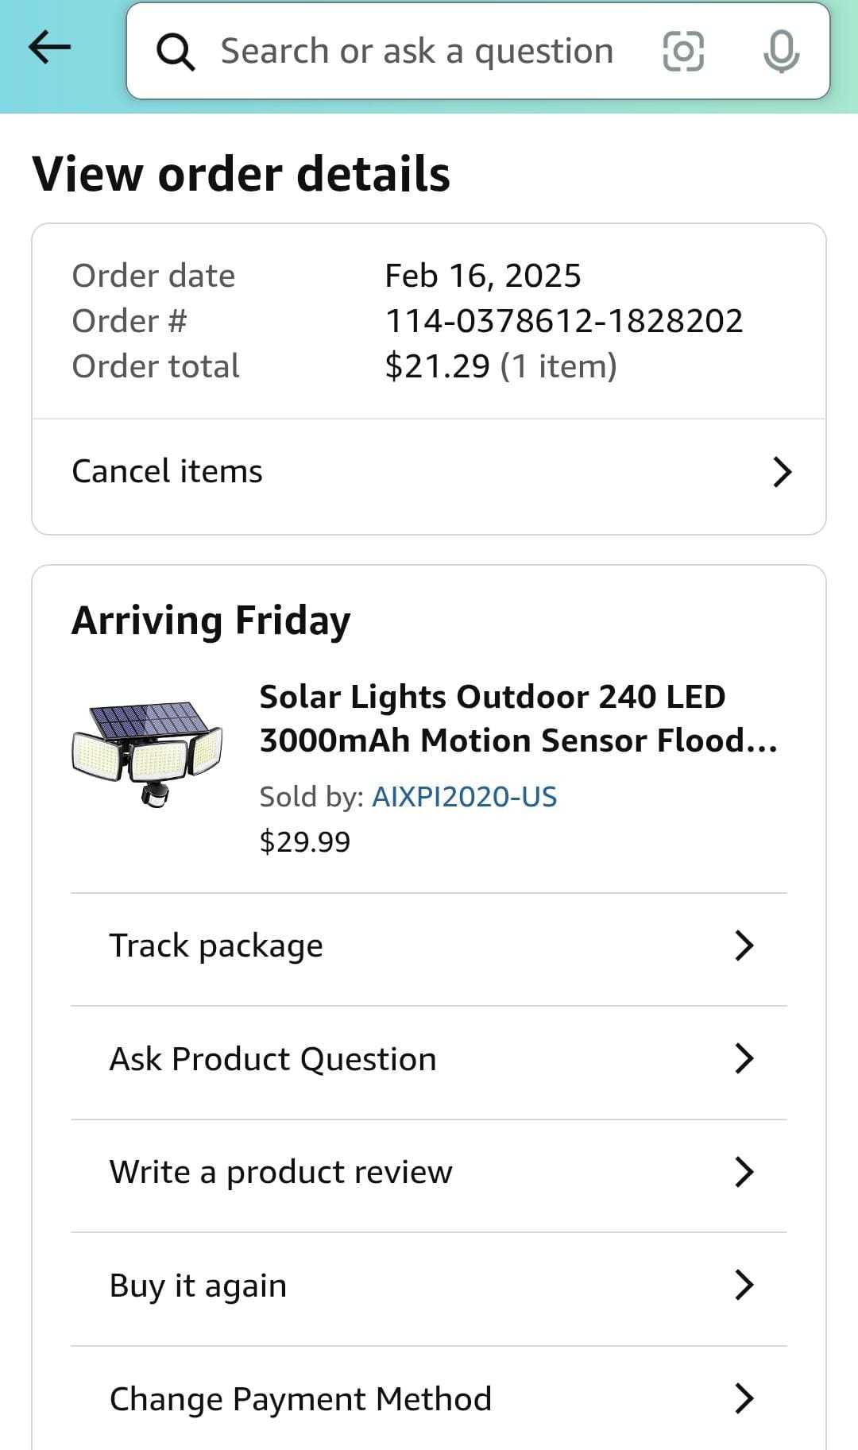The width and height of the screenshot is (858, 1450).
Task: Select Buy it again
Action: 198,1285
